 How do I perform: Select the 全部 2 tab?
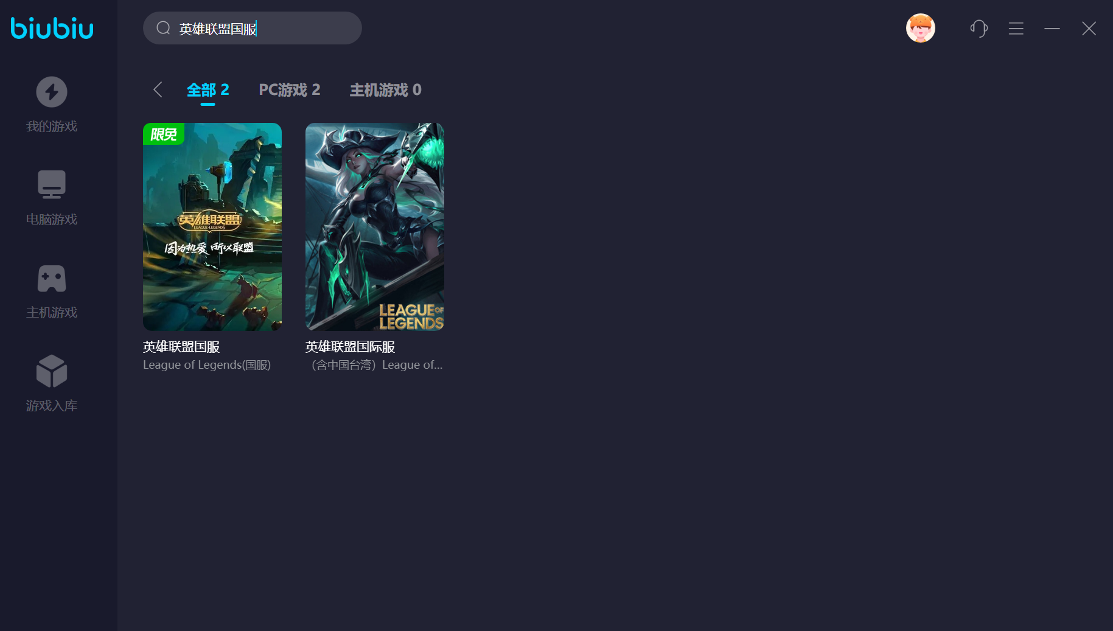pos(208,90)
